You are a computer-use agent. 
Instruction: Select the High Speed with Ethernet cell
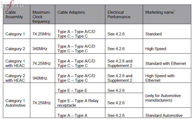(160, 78)
